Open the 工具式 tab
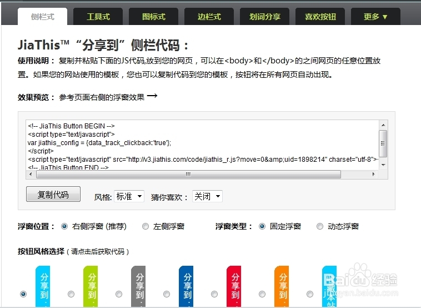This screenshot has width=421, height=308. pyautogui.click(x=98, y=17)
